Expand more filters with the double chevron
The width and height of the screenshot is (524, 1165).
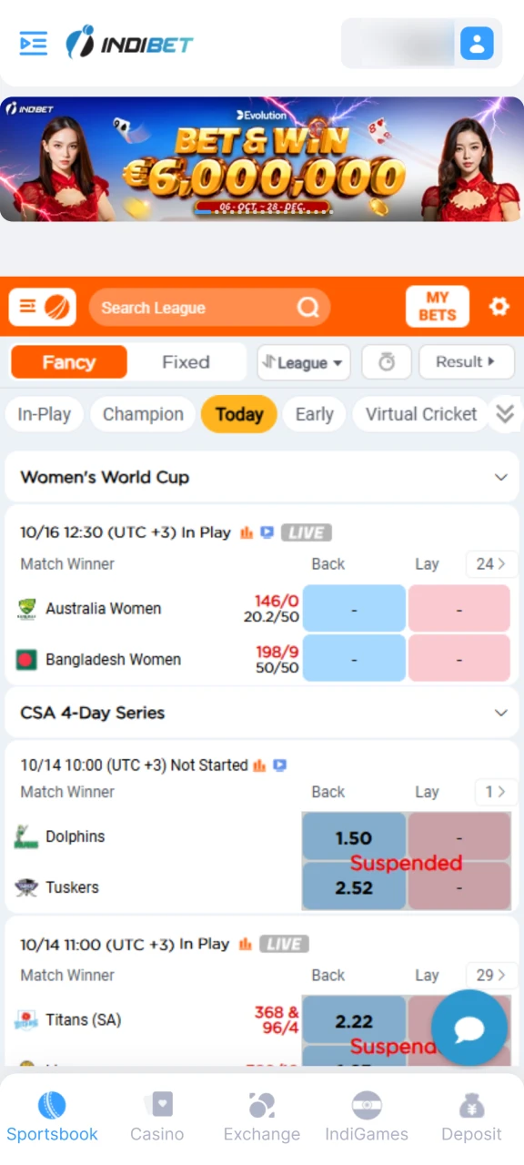pyautogui.click(x=505, y=414)
